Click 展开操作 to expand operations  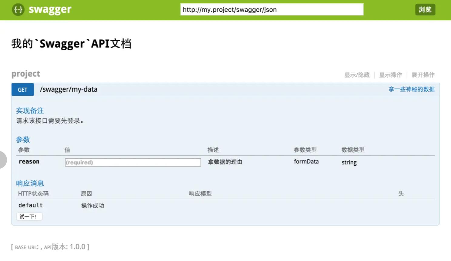pos(423,75)
